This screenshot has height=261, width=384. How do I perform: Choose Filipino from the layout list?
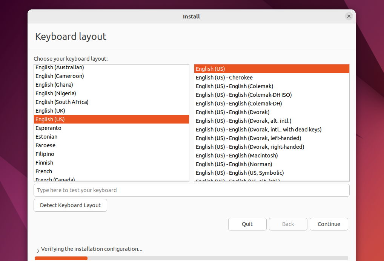click(111, 154)
